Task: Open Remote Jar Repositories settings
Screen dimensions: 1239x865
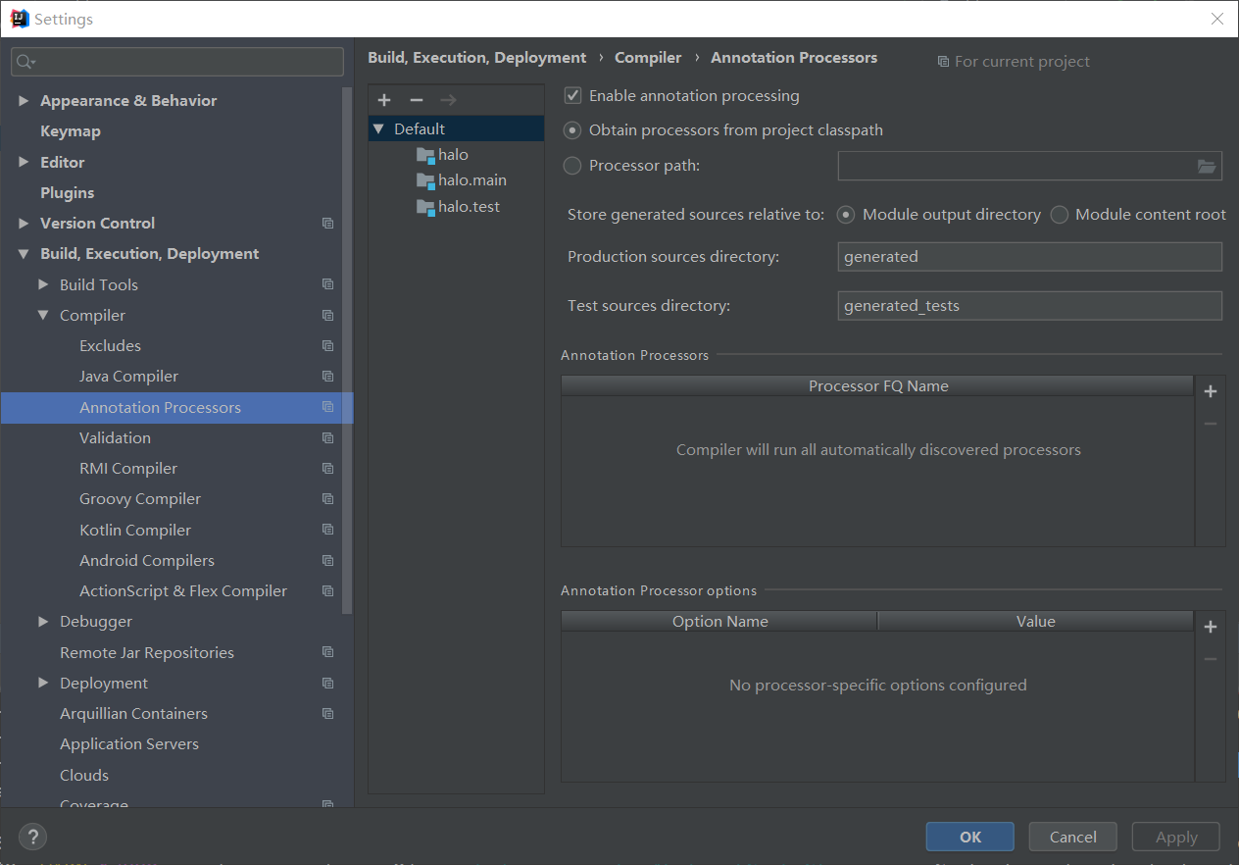Action: click(x=147, y=653)
